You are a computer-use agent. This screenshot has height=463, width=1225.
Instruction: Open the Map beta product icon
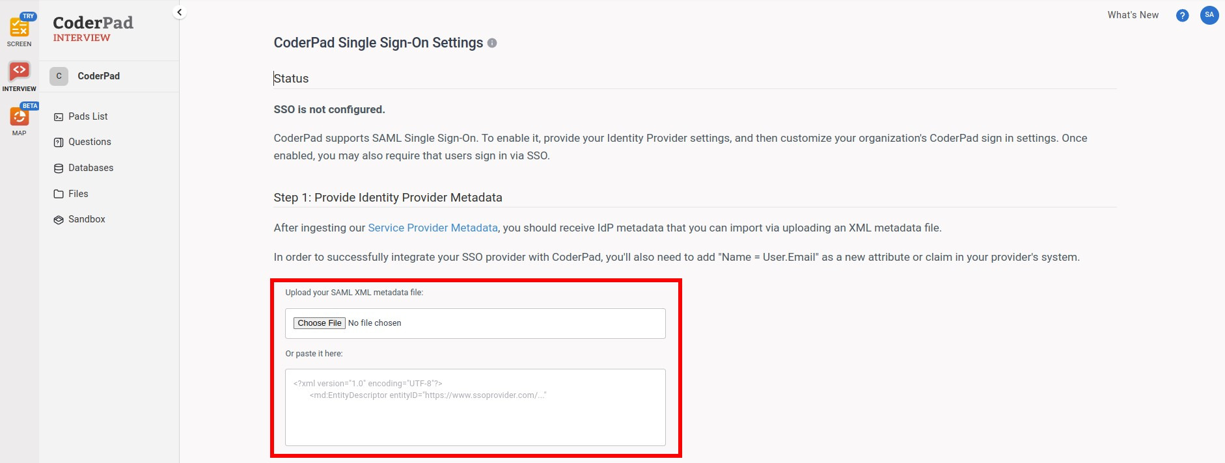(19, 117)
